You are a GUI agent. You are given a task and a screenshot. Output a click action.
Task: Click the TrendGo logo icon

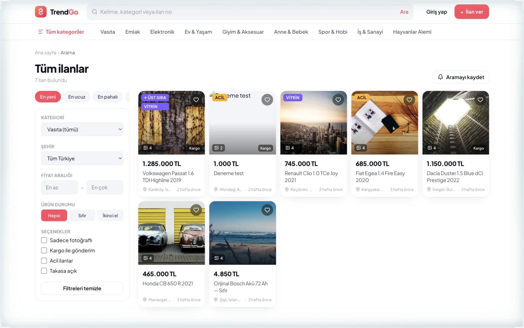41,12
